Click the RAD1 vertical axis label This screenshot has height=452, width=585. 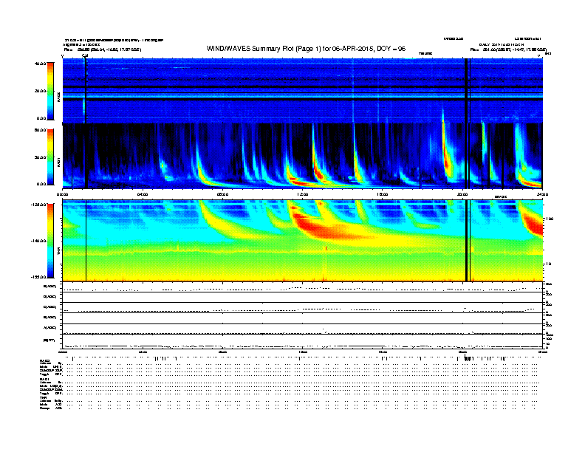point(59,162)
